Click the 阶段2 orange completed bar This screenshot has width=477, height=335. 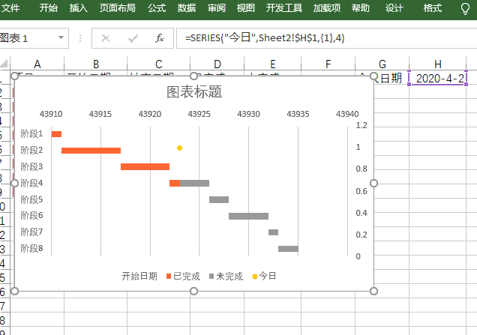point(91,151)
